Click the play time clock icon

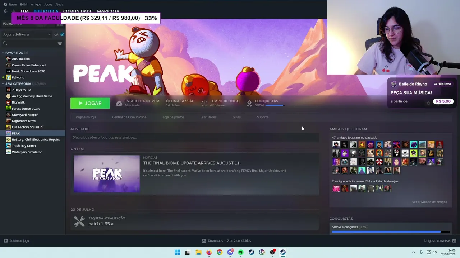coord(204,103)
